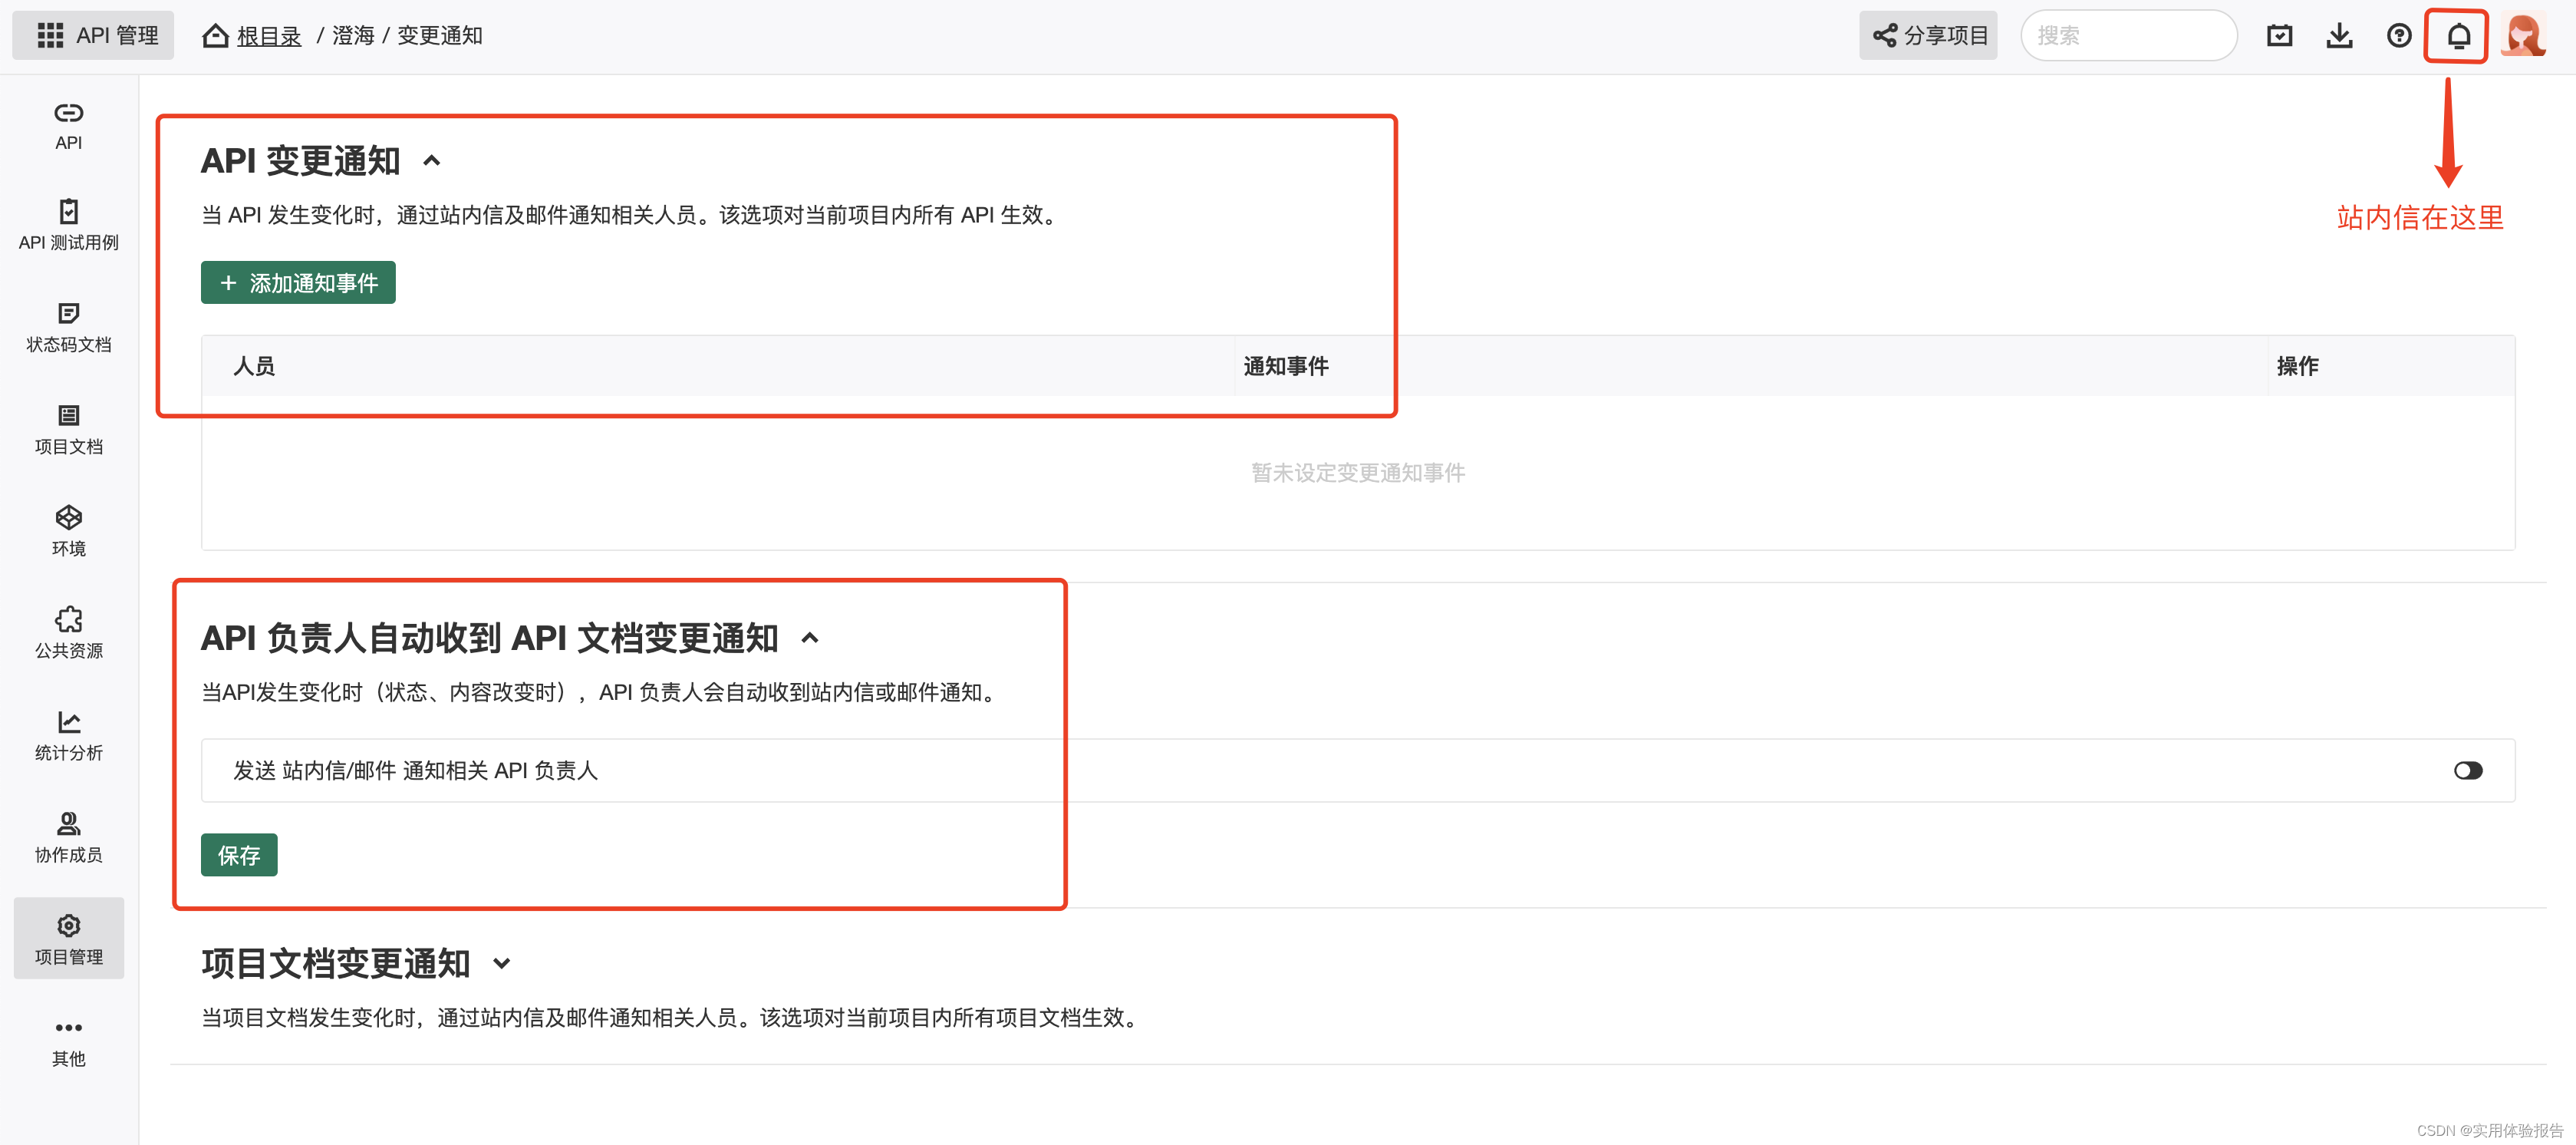
Task: Open the user avatar menu
Action: [2522, 36]
